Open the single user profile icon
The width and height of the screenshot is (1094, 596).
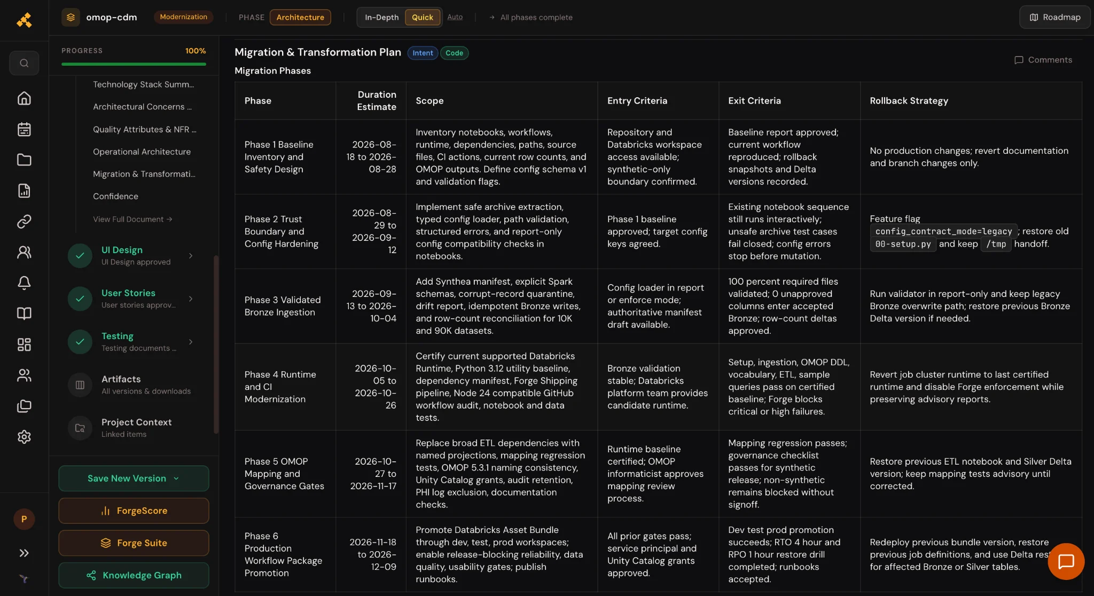[x=24, y=252]
